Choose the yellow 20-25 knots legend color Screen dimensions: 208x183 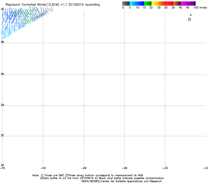coord(155,3)
